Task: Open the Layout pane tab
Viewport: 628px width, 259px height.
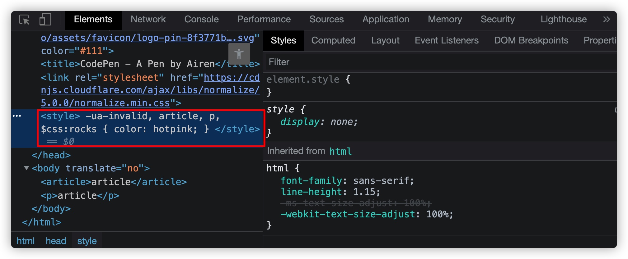Action: pos(385,40)
